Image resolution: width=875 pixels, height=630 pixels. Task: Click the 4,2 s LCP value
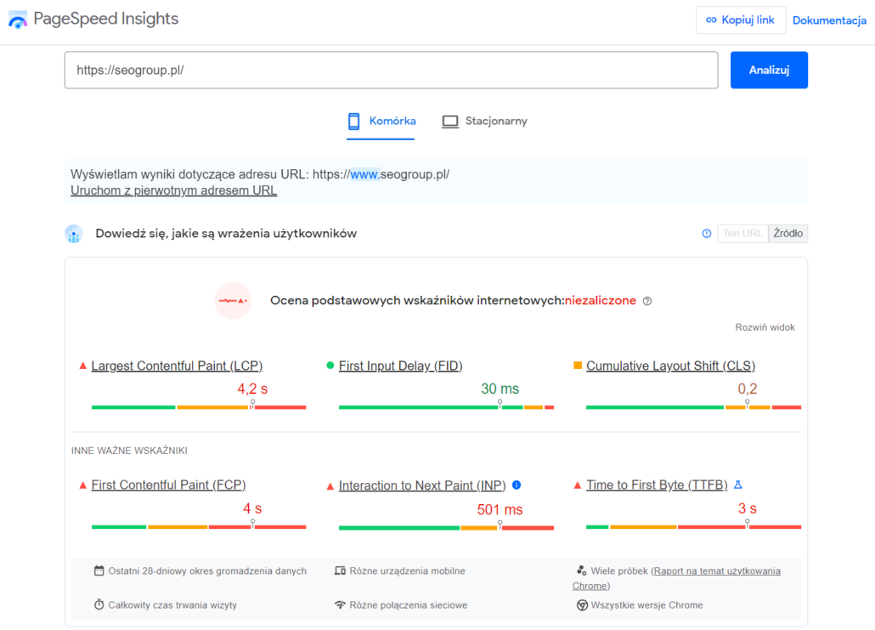tap(252, 389)
